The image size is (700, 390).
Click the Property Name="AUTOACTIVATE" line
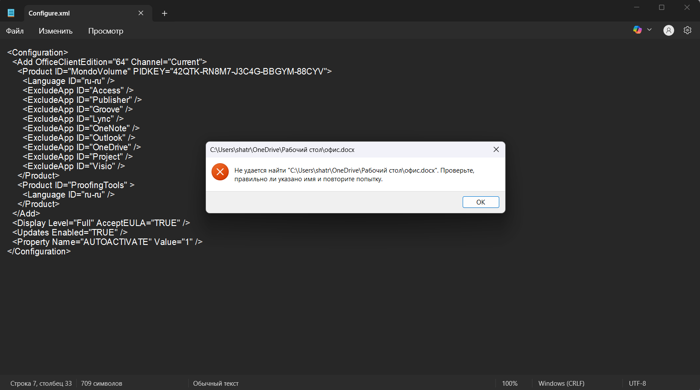(107, 242)
